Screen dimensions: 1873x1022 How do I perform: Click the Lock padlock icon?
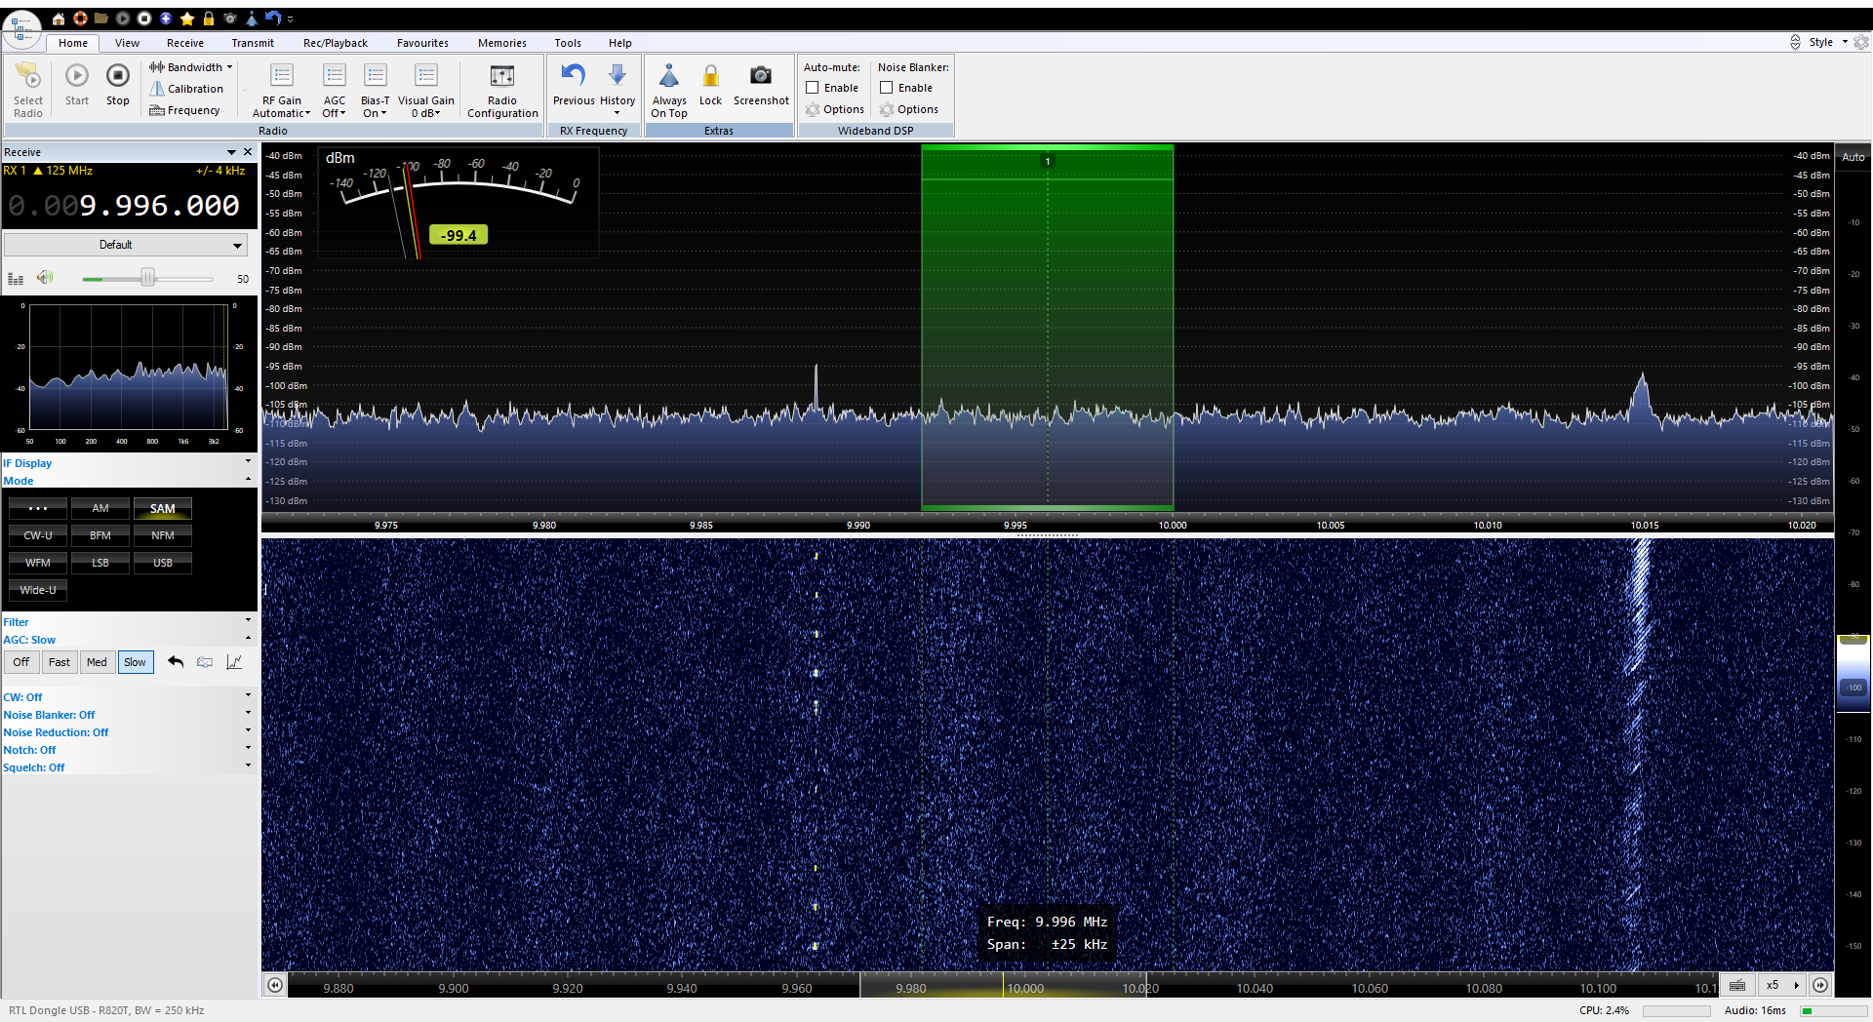(x=711, y=76)
